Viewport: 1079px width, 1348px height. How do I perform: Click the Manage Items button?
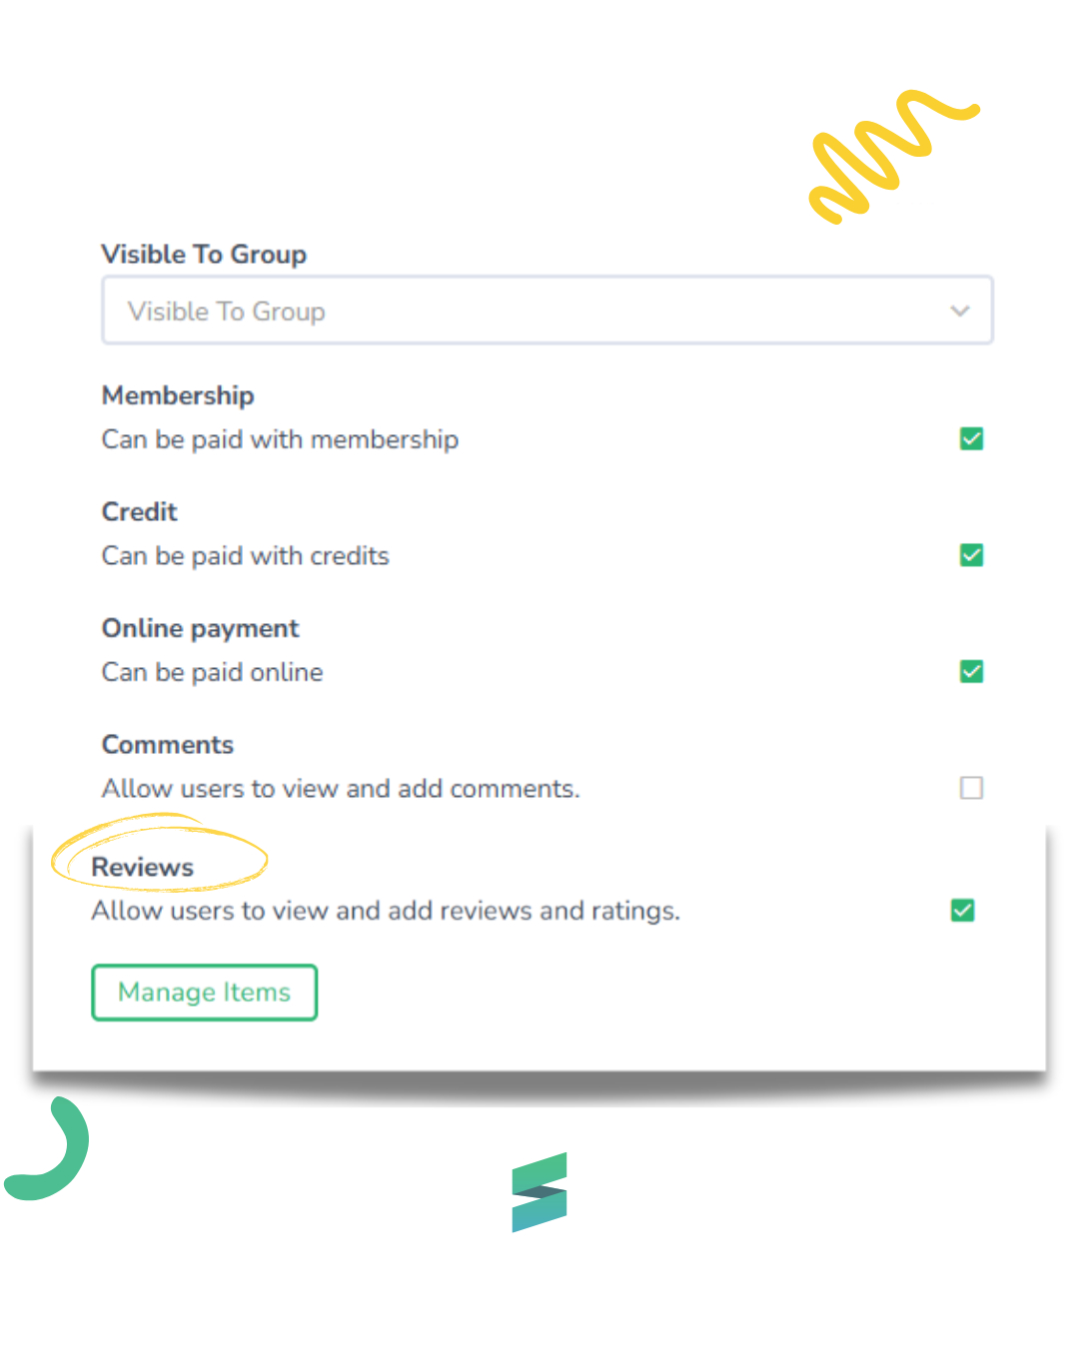204,992
